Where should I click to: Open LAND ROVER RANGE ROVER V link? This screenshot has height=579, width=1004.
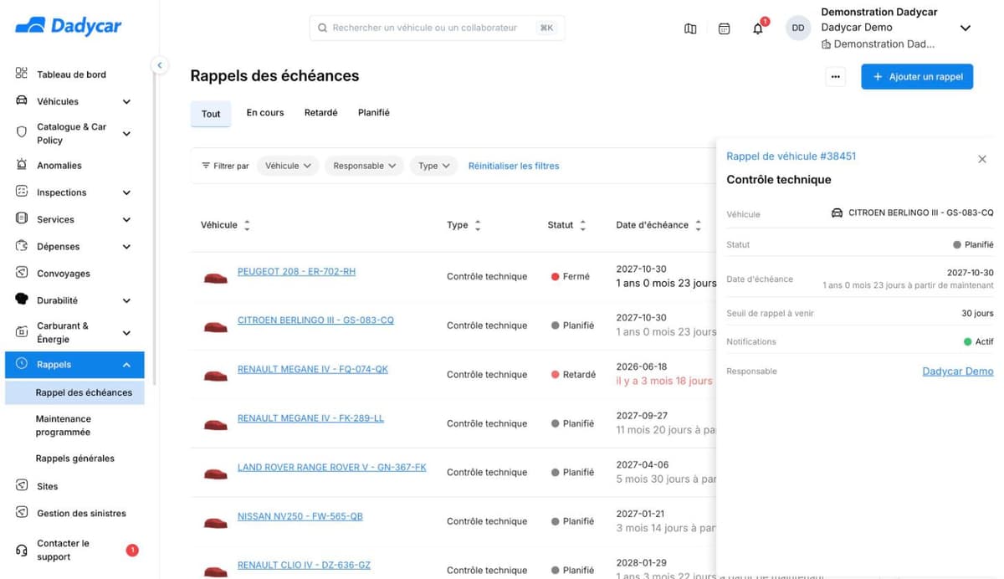(332, 467)
